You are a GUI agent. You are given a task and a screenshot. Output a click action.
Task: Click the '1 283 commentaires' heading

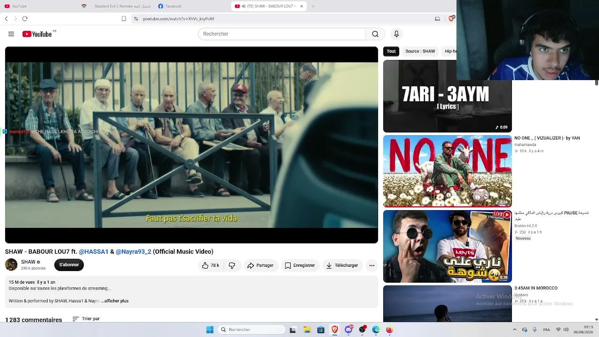tap(34, 320)
